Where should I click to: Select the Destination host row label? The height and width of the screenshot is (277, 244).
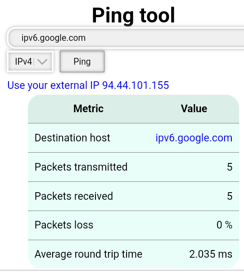pyautogui.click(x=72, y=138)
